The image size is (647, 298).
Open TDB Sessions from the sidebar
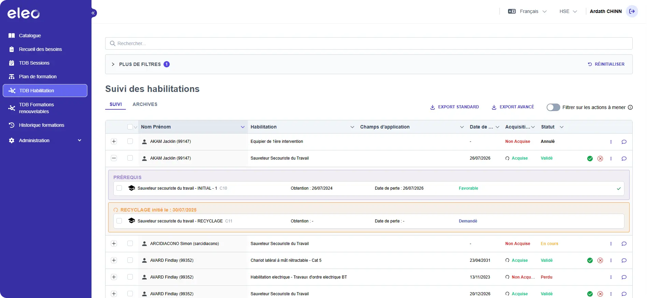click(x=34, y=63)
